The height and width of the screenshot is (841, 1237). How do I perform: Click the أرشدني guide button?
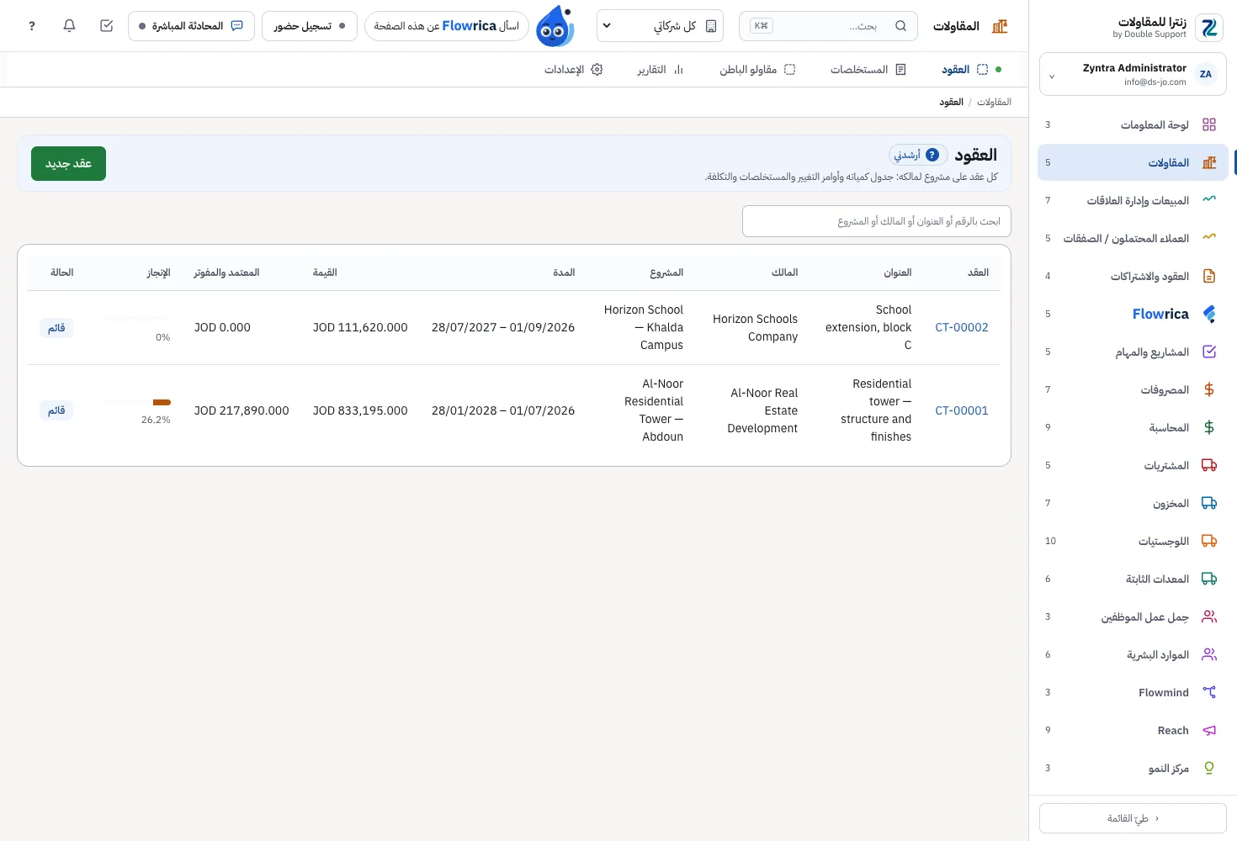(918, 155)
